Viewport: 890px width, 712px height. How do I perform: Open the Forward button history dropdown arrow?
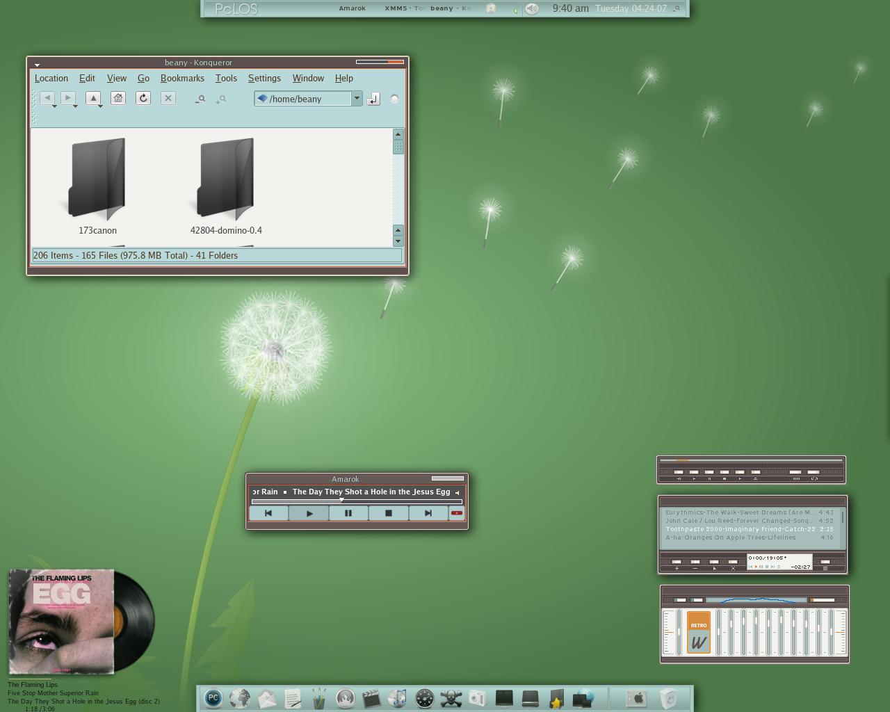point(75,106)
